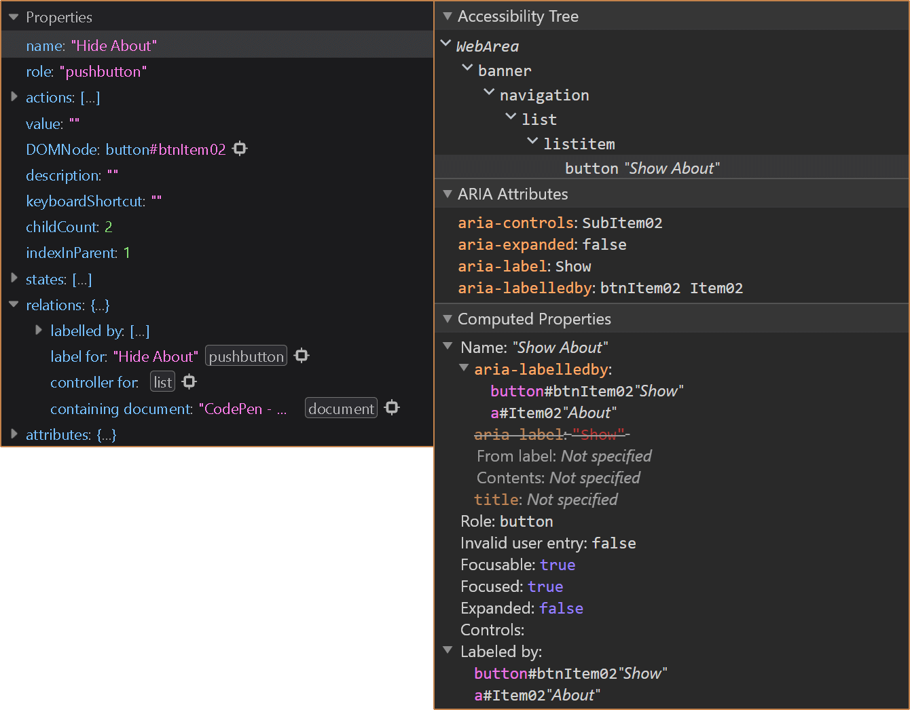Click the Focusable true row

(517, 565)
